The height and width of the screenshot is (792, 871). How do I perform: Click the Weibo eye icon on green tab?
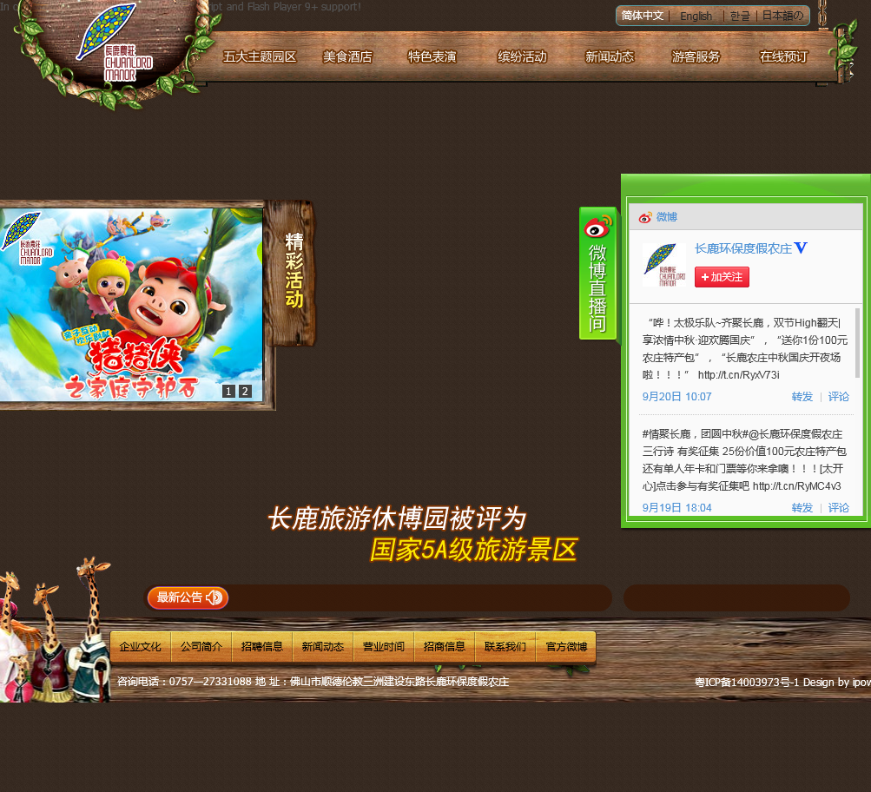pos(597,228)
